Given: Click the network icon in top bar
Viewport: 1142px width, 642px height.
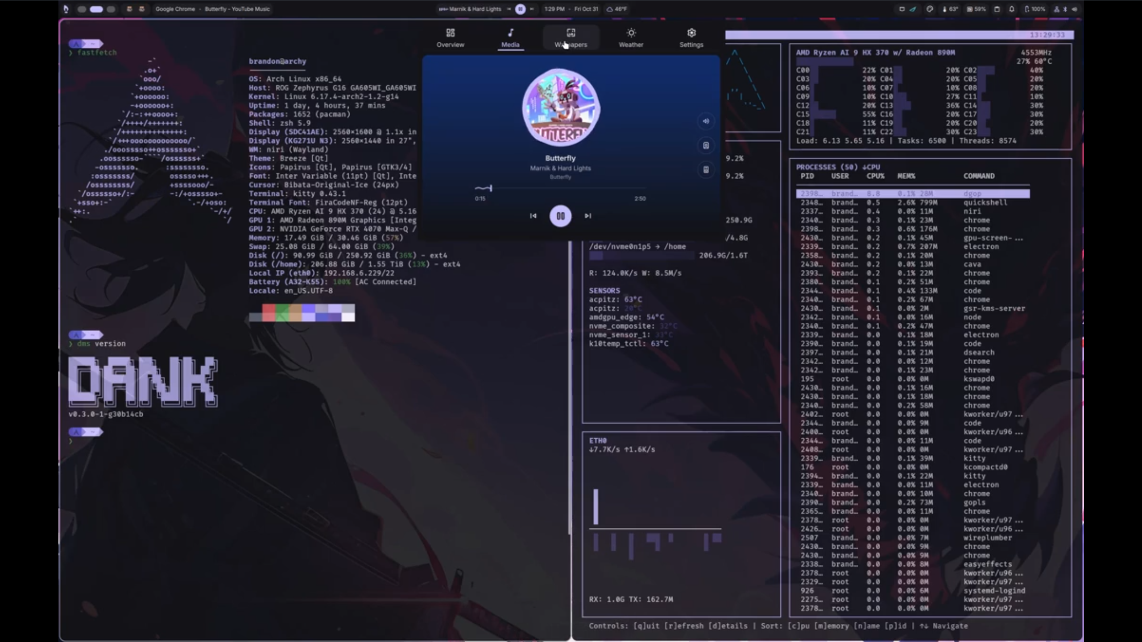Looking at the screenshot, I should [x=1056, y=9].
